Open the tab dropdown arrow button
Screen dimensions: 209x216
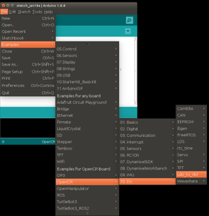point(128,31)
